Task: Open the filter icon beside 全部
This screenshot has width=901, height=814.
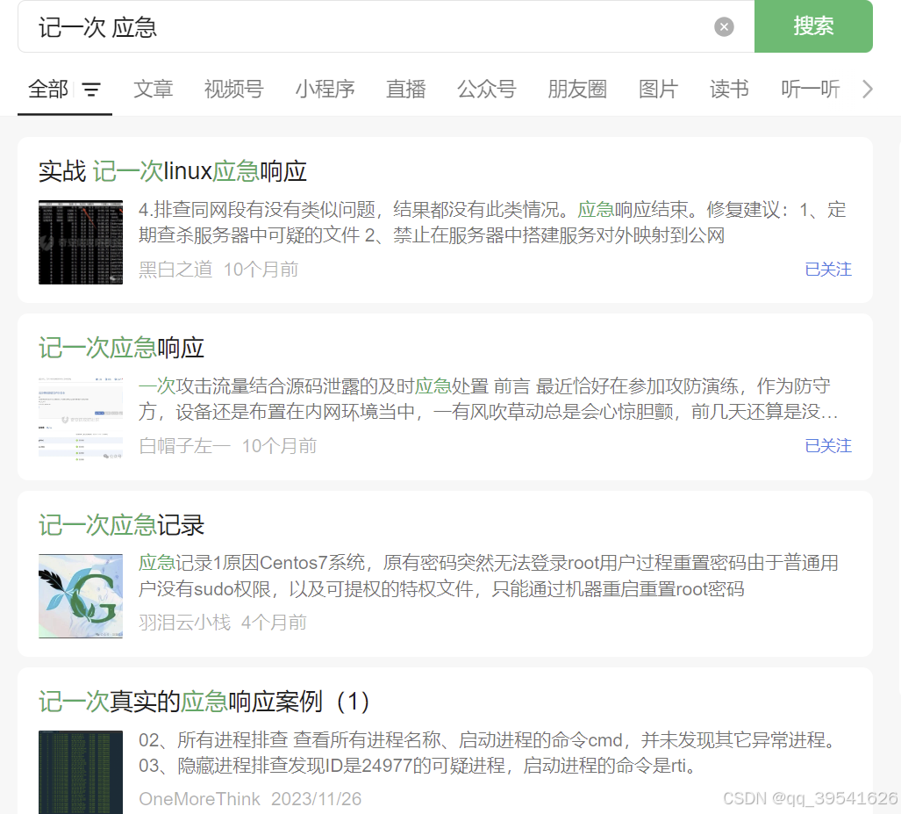Action: click(91, 90)
